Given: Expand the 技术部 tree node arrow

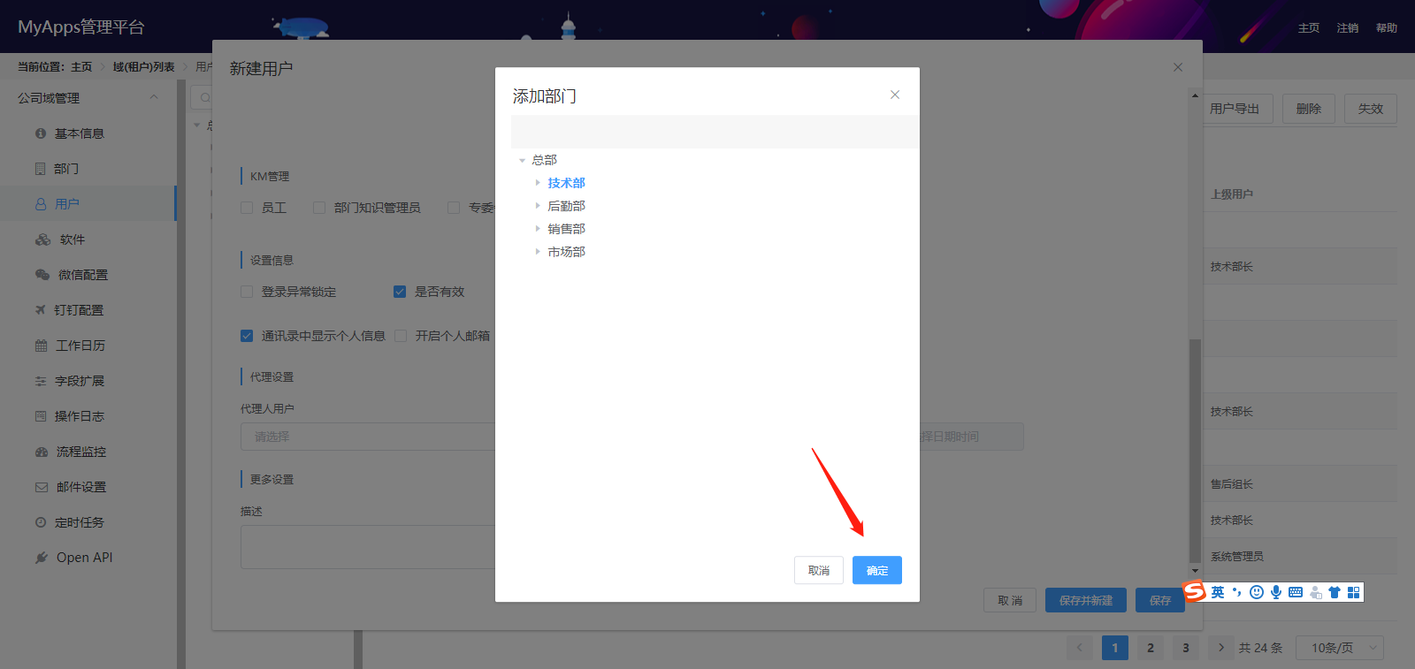Looking at the screenshot, I should tap(537, 183).
